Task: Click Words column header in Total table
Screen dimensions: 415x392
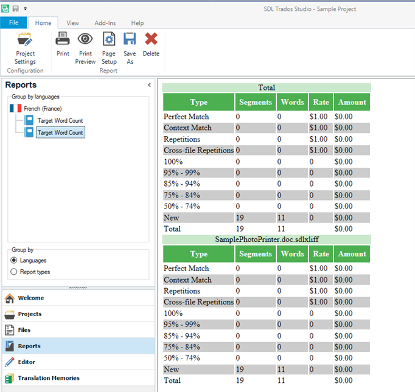Action: tap(293, 102)
